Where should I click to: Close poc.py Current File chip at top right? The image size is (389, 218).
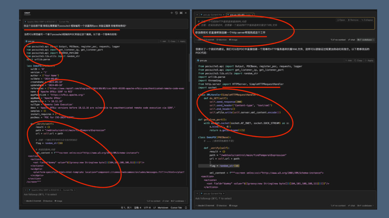[x=224, y=15]
